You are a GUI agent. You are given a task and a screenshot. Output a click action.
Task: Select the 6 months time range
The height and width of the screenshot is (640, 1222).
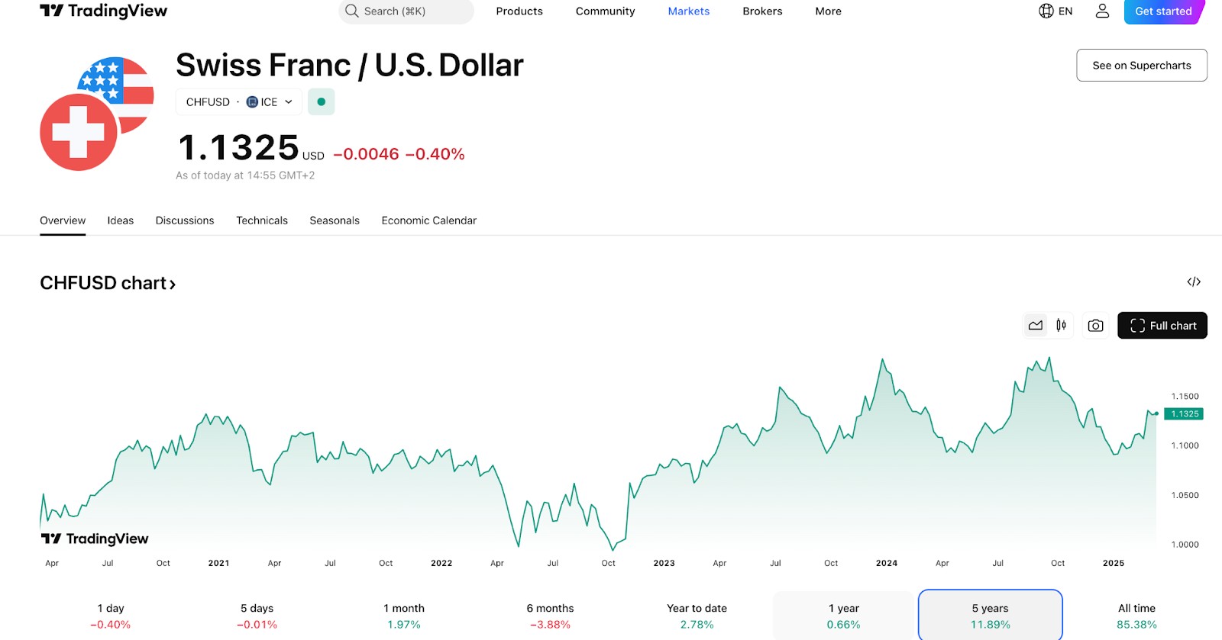[x=550, y=616]
